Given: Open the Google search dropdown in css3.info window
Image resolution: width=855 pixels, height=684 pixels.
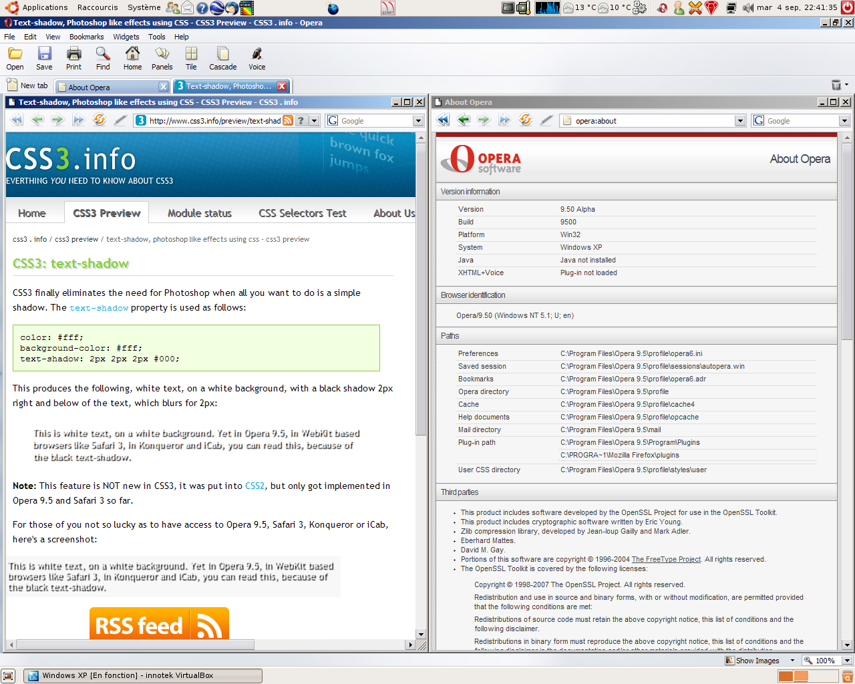Looking at the screenshot, I should coord(418,121).
